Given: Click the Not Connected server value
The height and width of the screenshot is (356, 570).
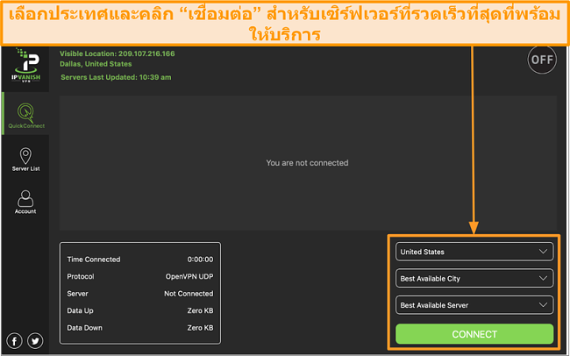Looking at the screenshot, I should tap(189, 294).
